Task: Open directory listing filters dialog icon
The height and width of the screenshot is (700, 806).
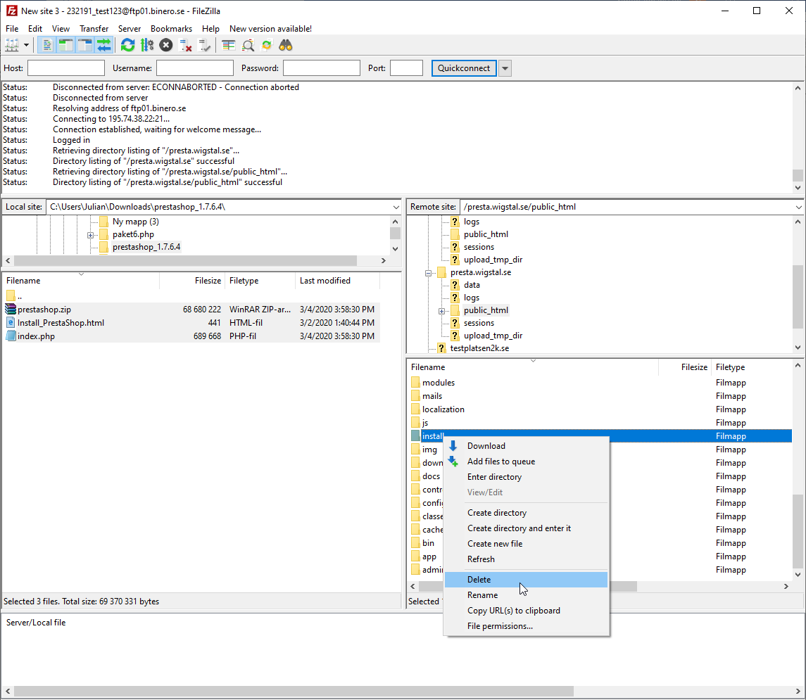Action: point(228,45)
